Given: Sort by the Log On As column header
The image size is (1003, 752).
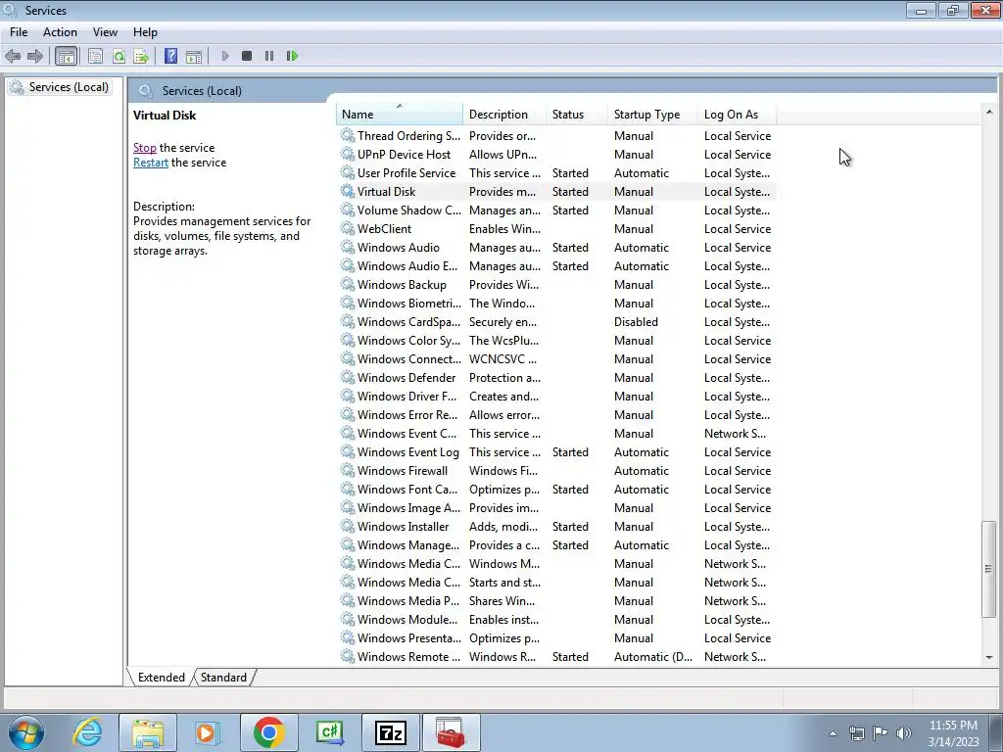Looking at the screenshot, I should pyautogui.click(x=737, y=114).
